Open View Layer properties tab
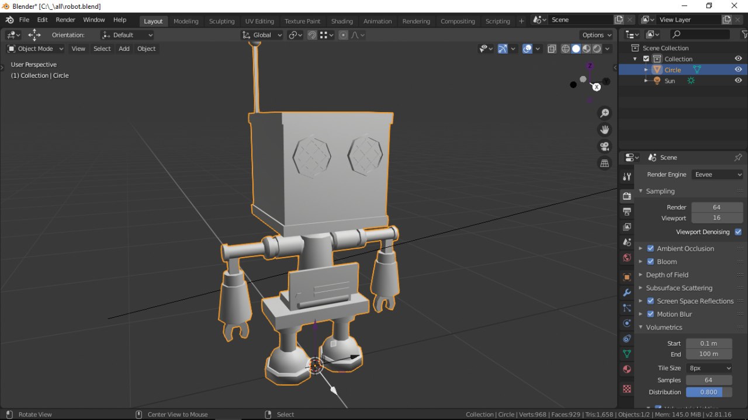748x420 pixels. point(627,227)
